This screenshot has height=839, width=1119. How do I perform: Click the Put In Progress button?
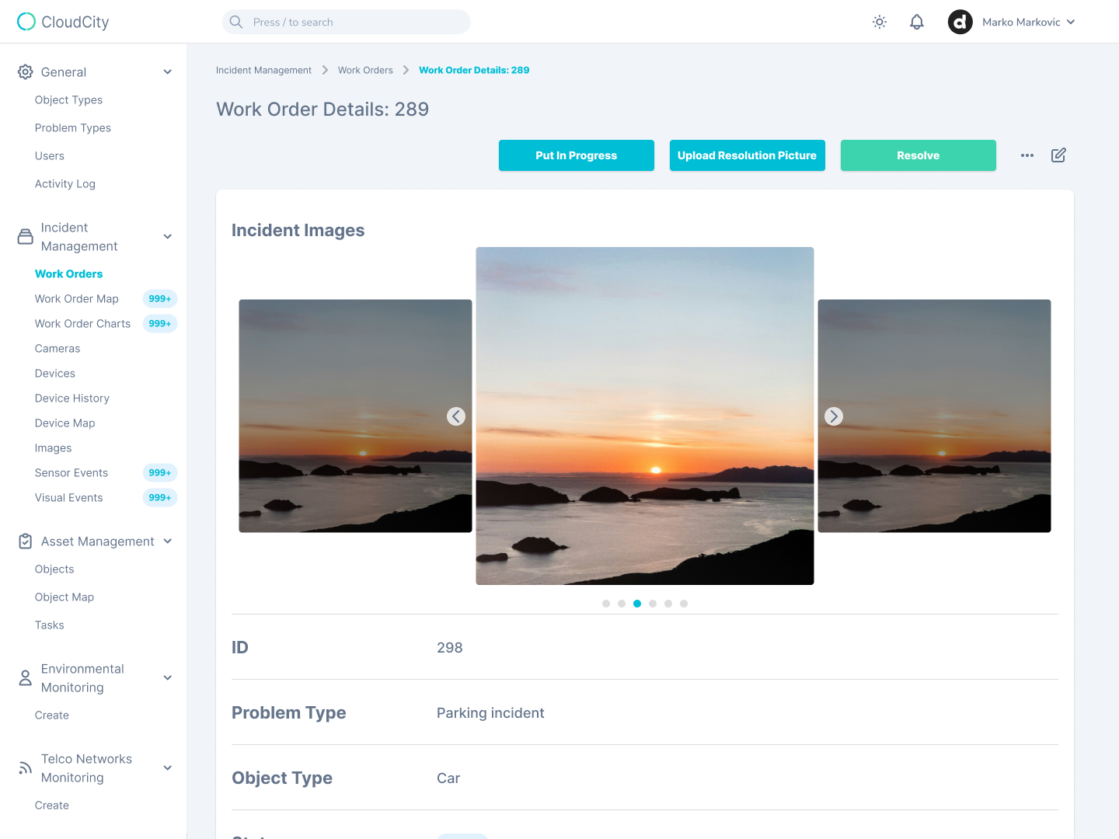click(x=576, y=155)
